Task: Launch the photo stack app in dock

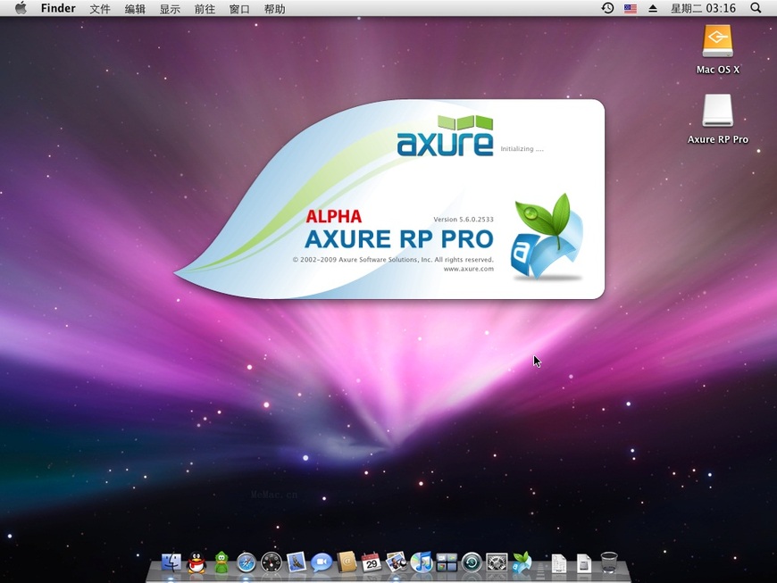Action: coord(397,562)
